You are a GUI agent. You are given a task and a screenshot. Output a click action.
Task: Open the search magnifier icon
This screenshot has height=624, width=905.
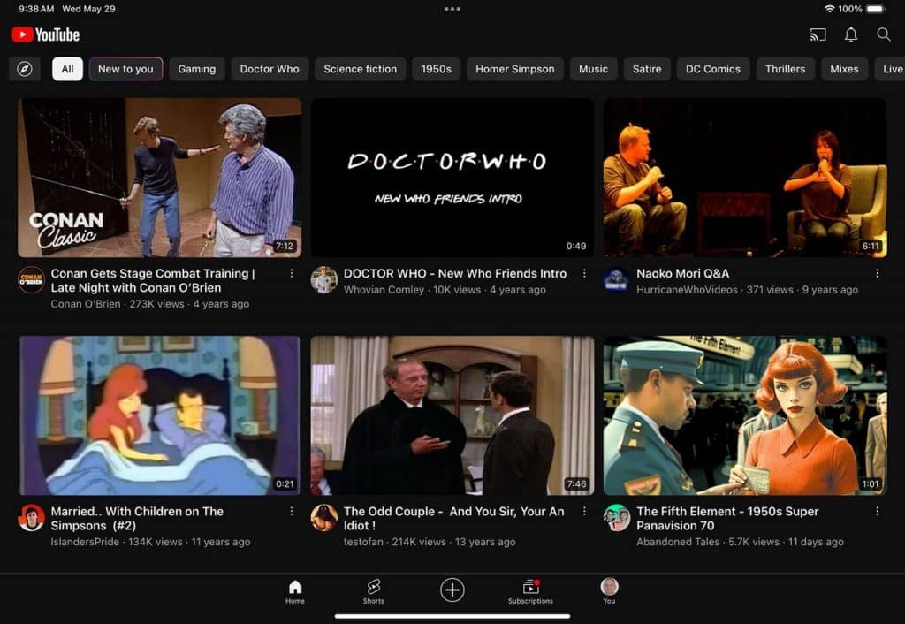[x=884, y=34]
